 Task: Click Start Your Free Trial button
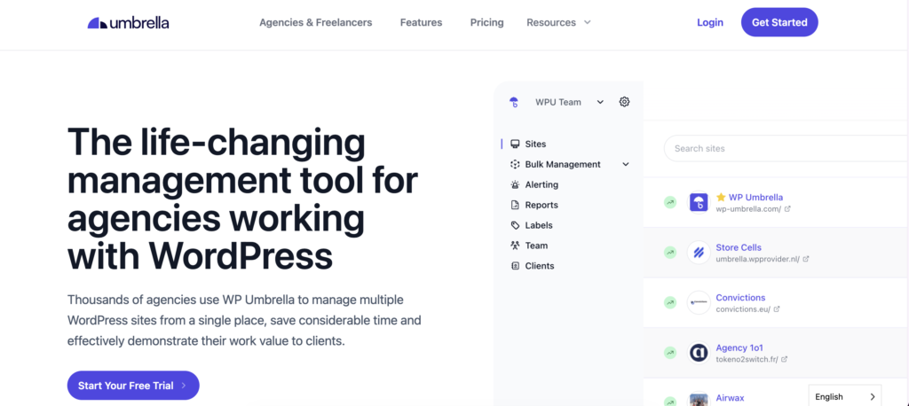click(x=133, y=386)
